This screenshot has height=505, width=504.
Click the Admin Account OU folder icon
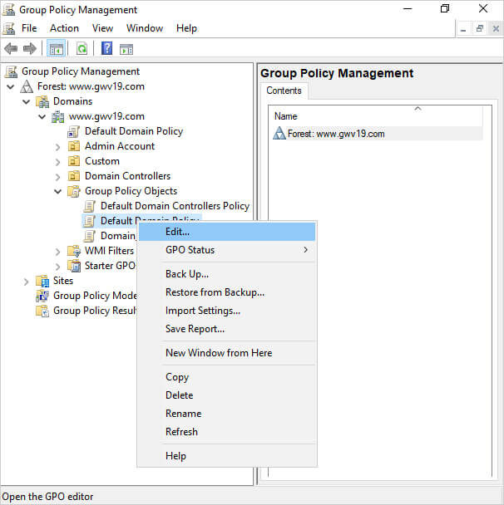coord(73,146)
